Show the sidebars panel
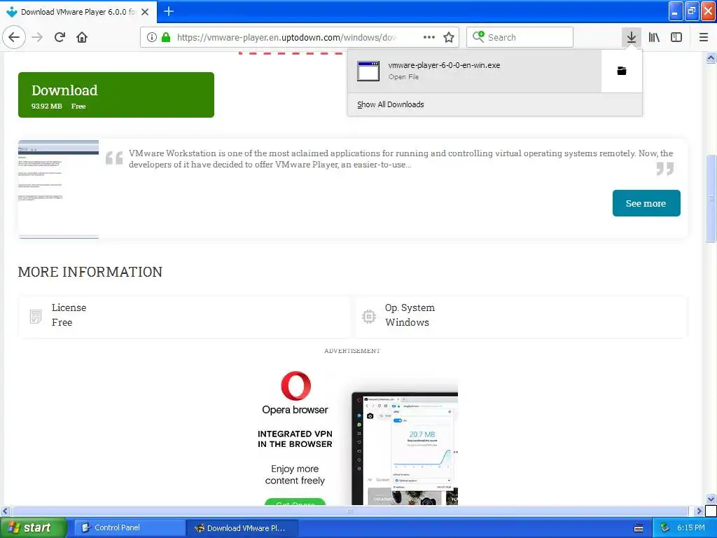The image size is (717, 538). click(x=676, y=37)
